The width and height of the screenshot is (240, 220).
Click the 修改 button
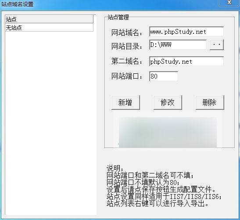[x=168, y=102]
